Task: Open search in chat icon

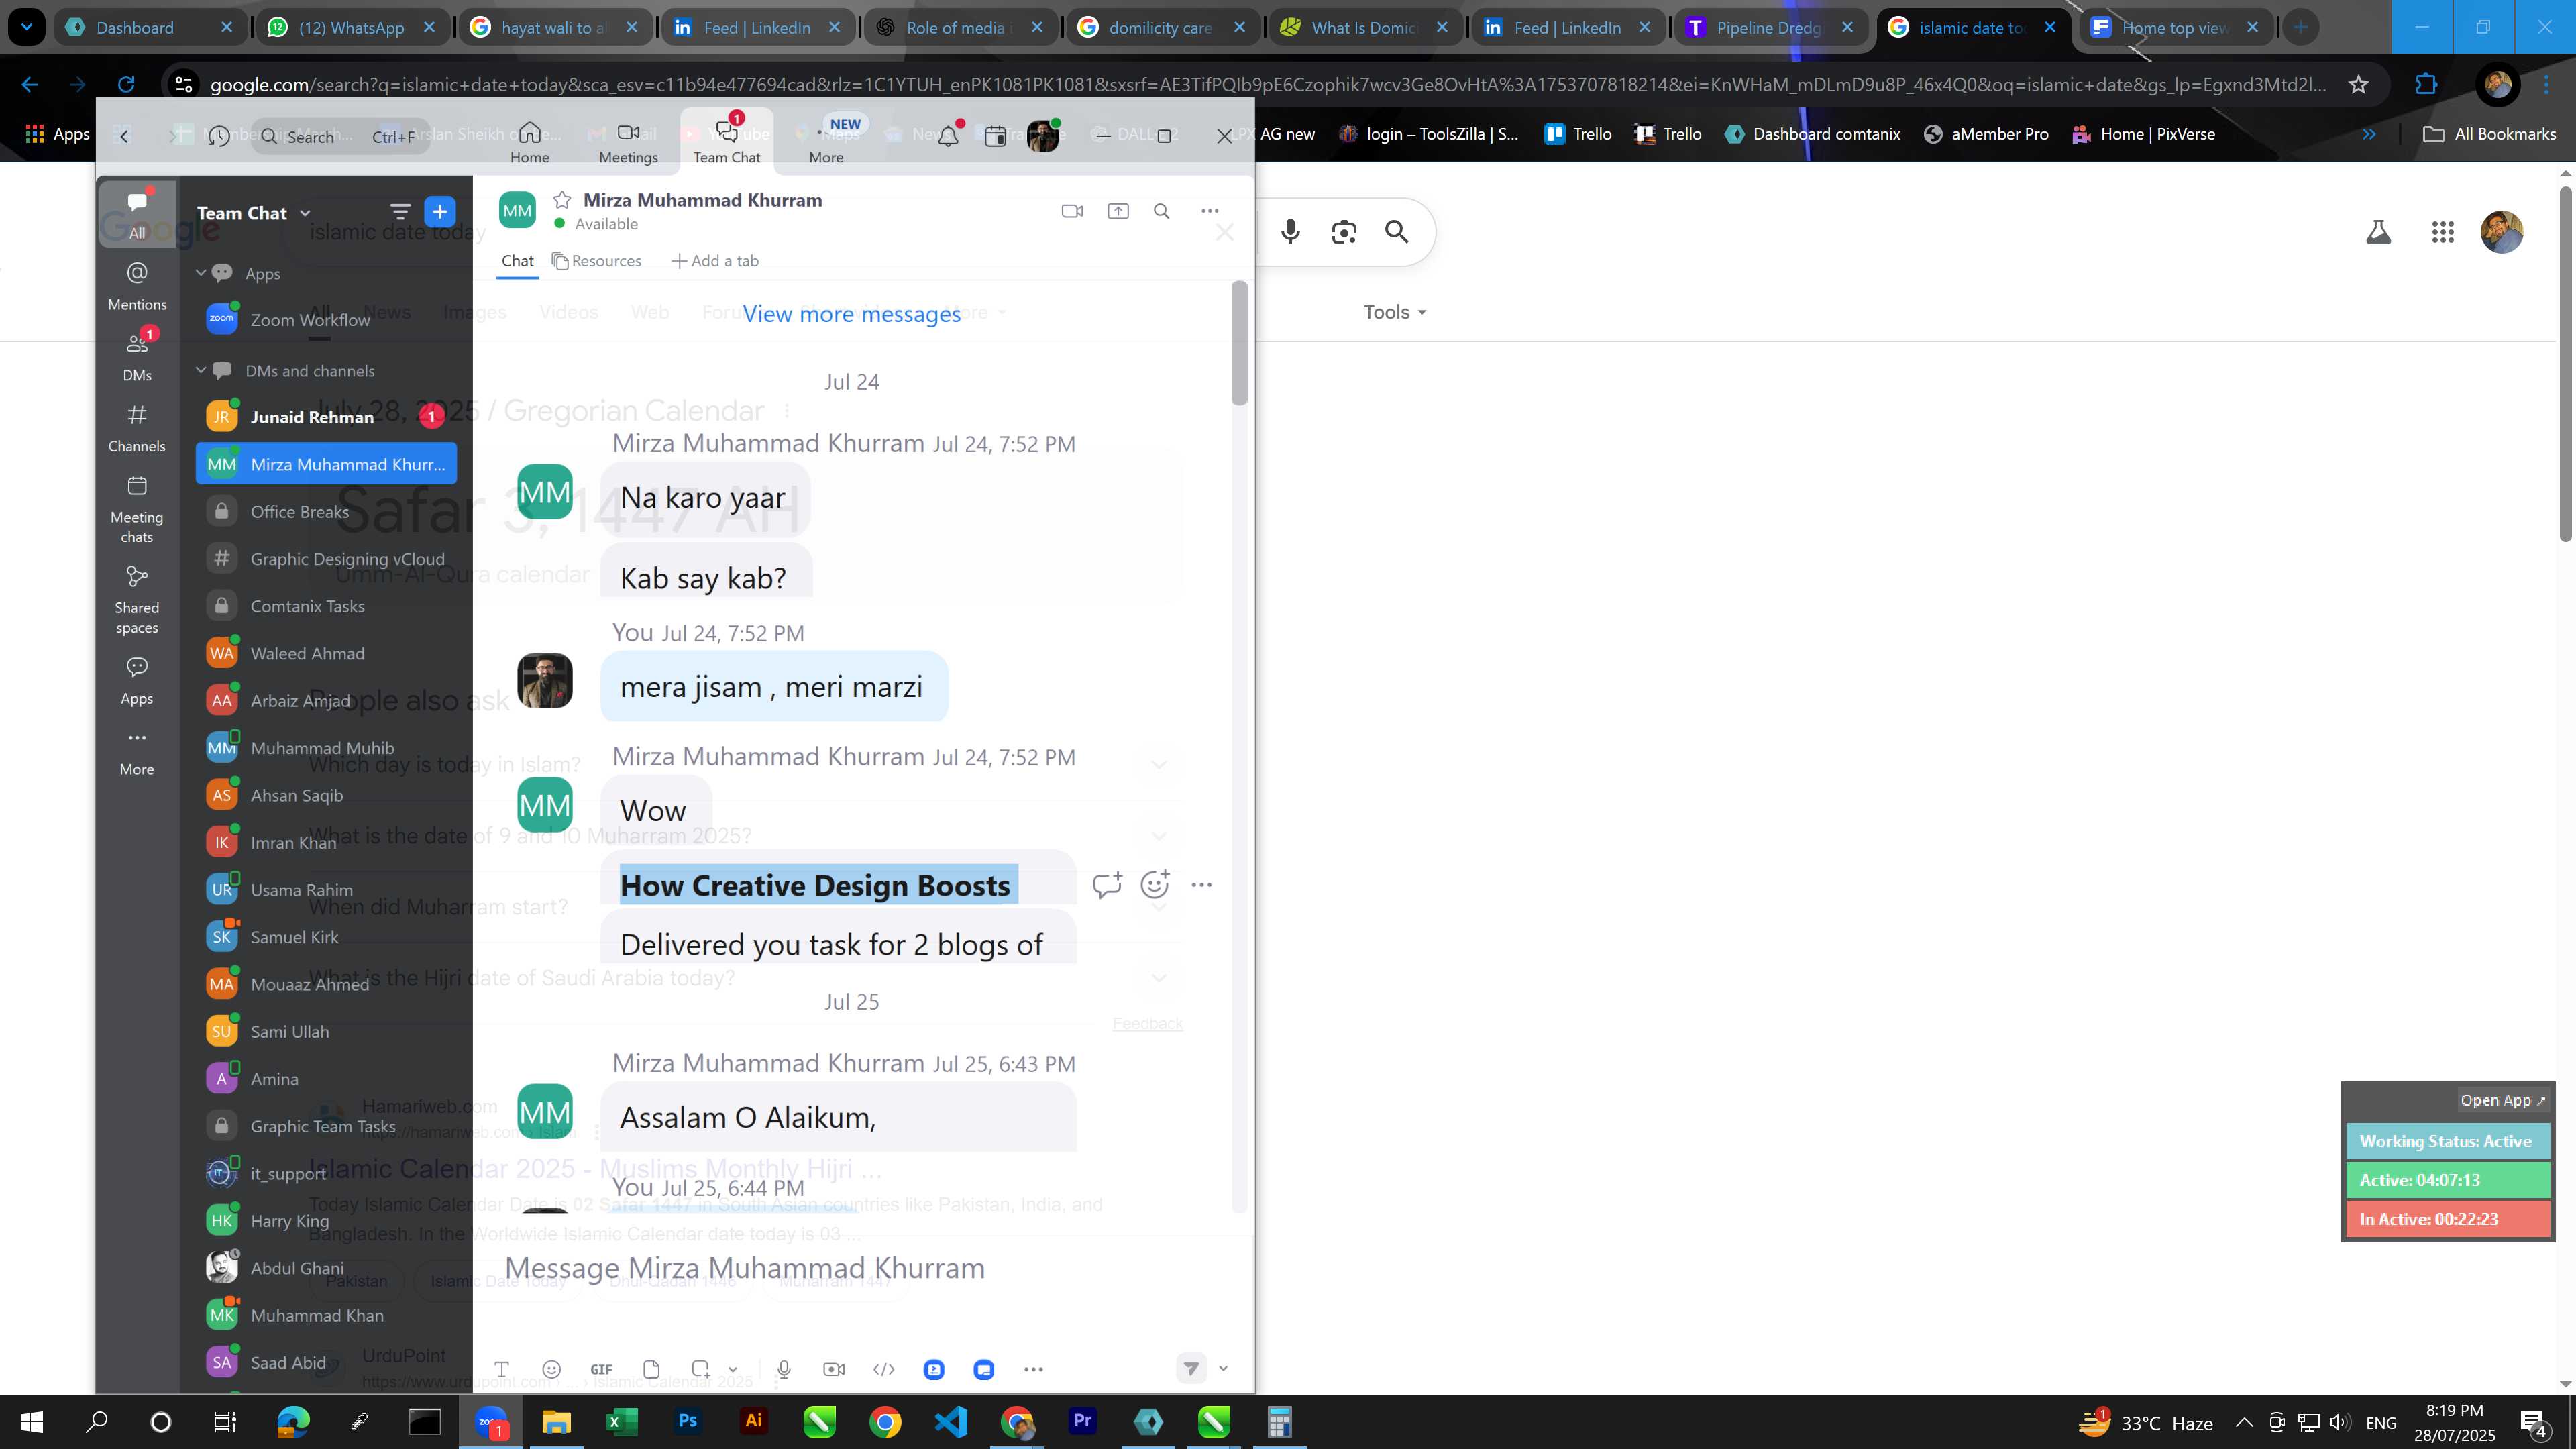Action: 1161,211
